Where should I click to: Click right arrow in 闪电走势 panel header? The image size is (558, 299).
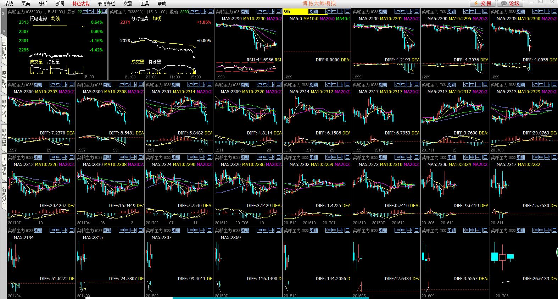(x=91, y=12)
